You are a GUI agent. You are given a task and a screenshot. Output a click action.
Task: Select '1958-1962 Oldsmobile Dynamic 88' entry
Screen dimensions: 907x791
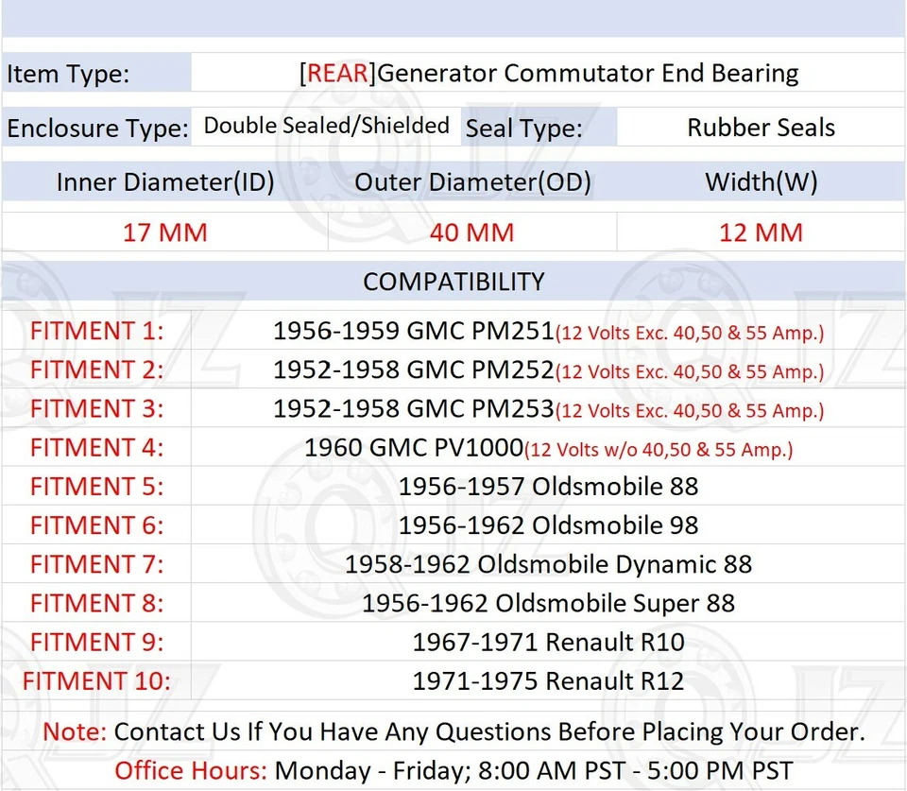pos(548,564)
